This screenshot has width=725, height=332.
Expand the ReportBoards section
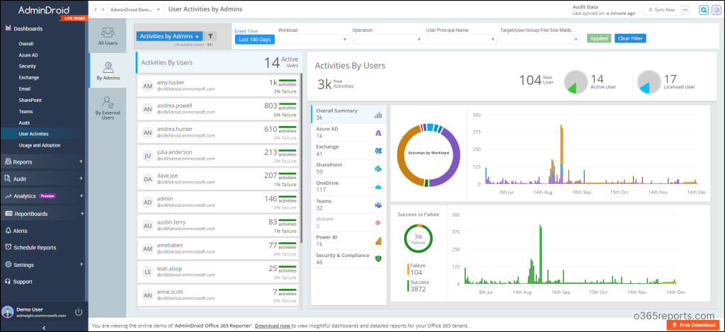(81, 213)
